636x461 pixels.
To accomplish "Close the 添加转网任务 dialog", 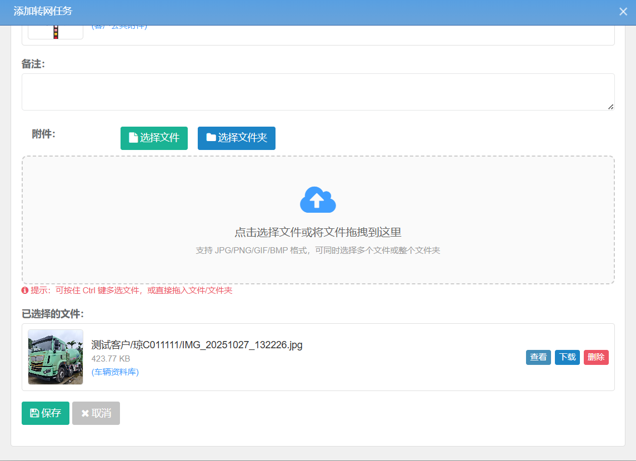I will [x=623, y=12].
